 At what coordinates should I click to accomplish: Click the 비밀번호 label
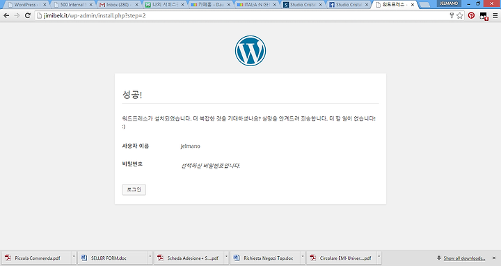coord(132,164)
